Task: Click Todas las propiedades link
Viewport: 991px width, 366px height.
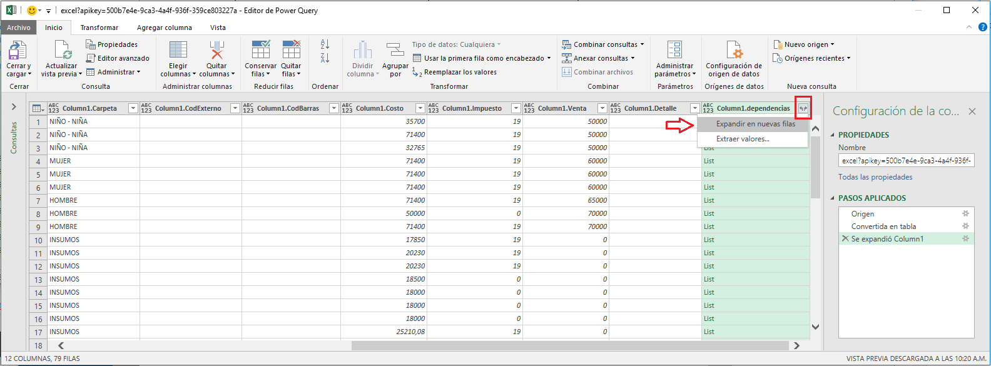Action: coord(875,177)
